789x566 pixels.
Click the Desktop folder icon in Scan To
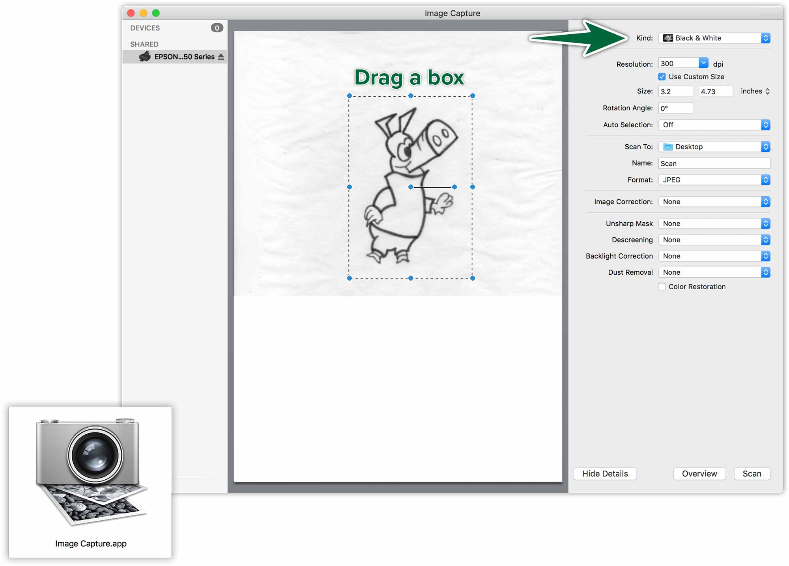pos(668,147)
